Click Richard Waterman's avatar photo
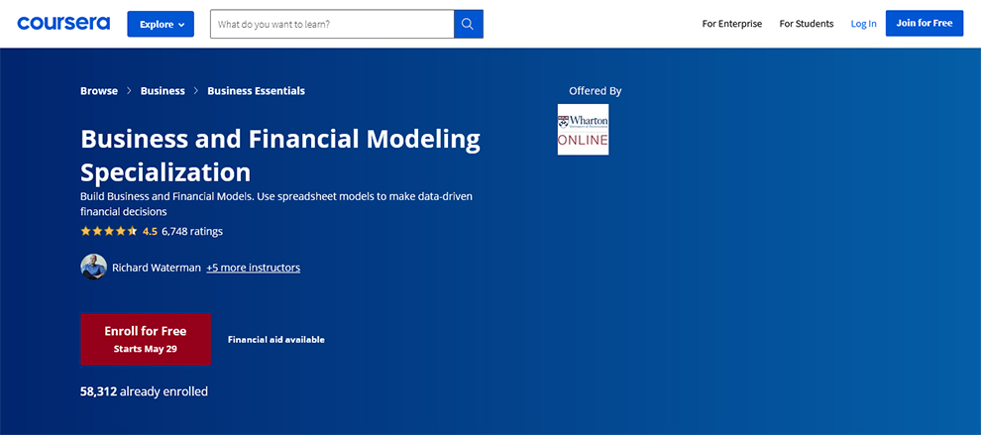981x435 pixels. point(94,268)
